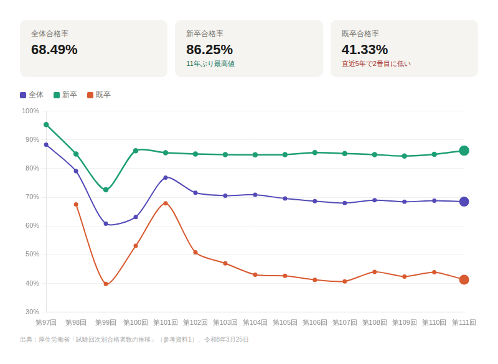Open the 新卒合格率 86.25% card
The image size is (498, 364).
[248, 49]
